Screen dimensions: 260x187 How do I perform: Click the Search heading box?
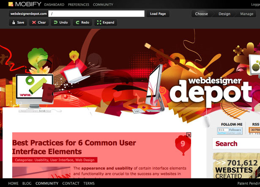(236, 143)
